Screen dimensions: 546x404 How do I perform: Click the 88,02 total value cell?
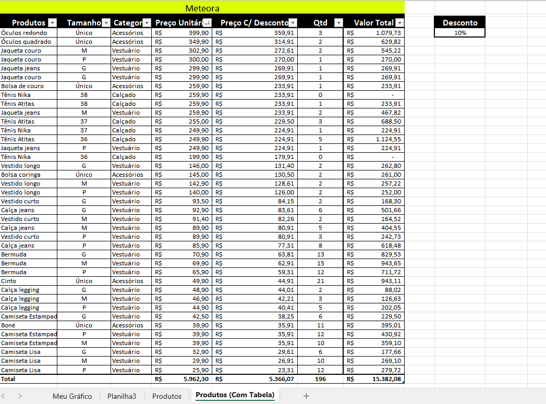coord(373,290)
